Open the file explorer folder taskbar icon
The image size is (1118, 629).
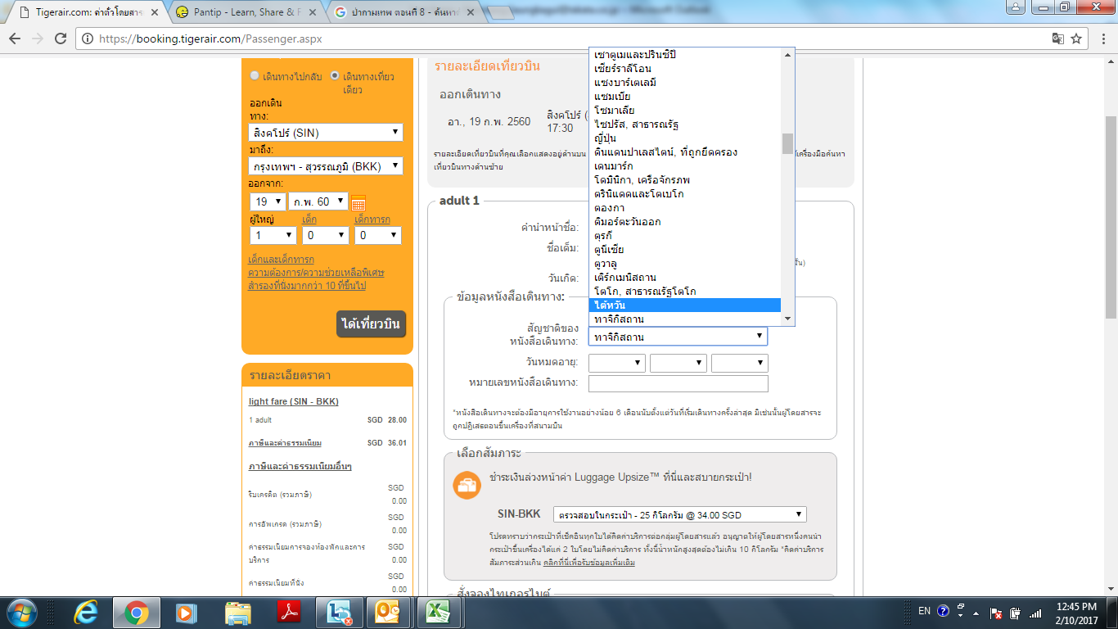pos(237,612)
